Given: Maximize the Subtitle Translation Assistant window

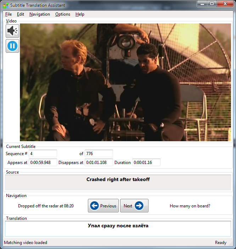Looking at the screenshot, I should tap(212, 4).
